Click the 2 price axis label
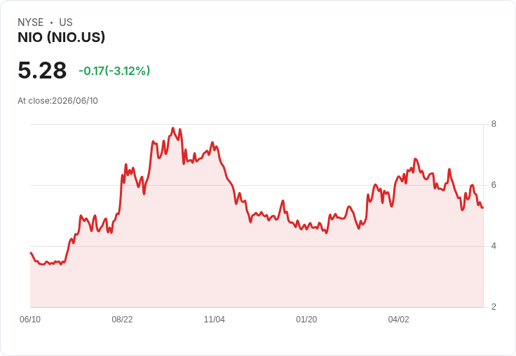516x356 pixels. coord(494,307)
